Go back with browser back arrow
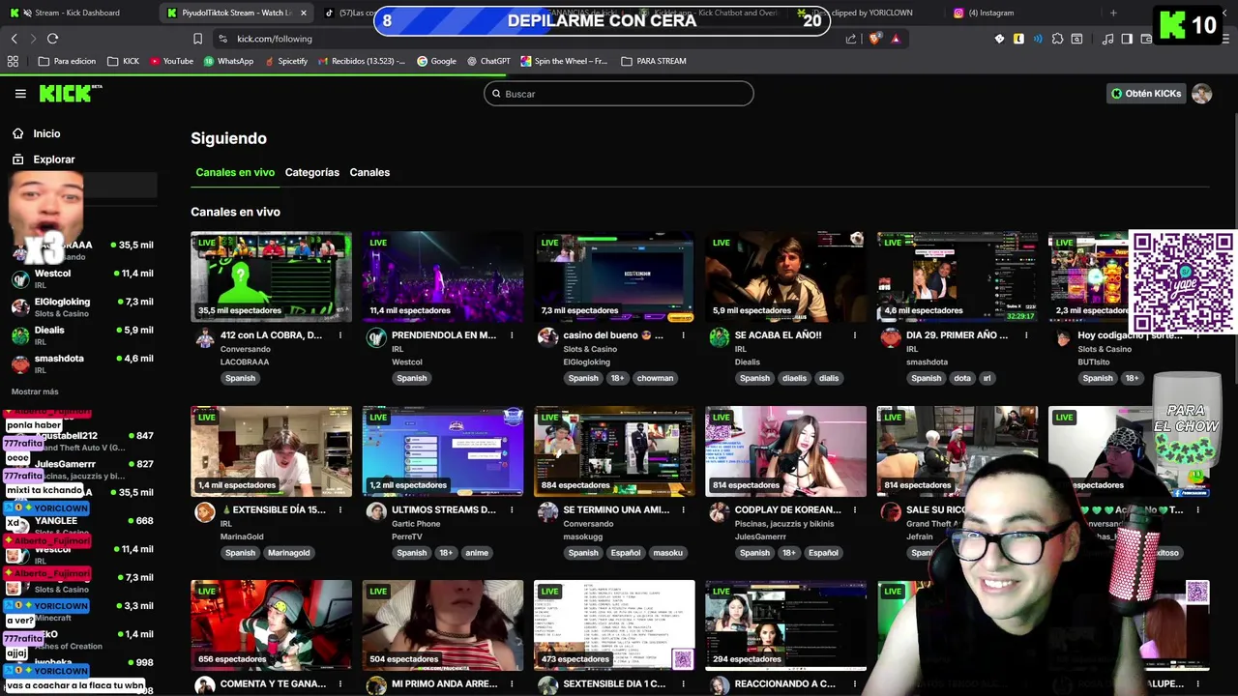 (x=14, y=39)
